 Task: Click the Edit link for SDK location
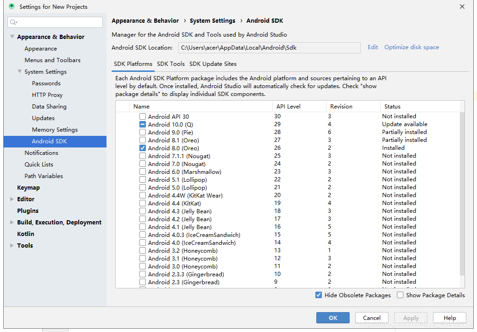(x=372, y=47)
